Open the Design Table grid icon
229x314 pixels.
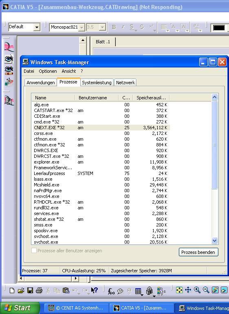[x=138, y=291]
